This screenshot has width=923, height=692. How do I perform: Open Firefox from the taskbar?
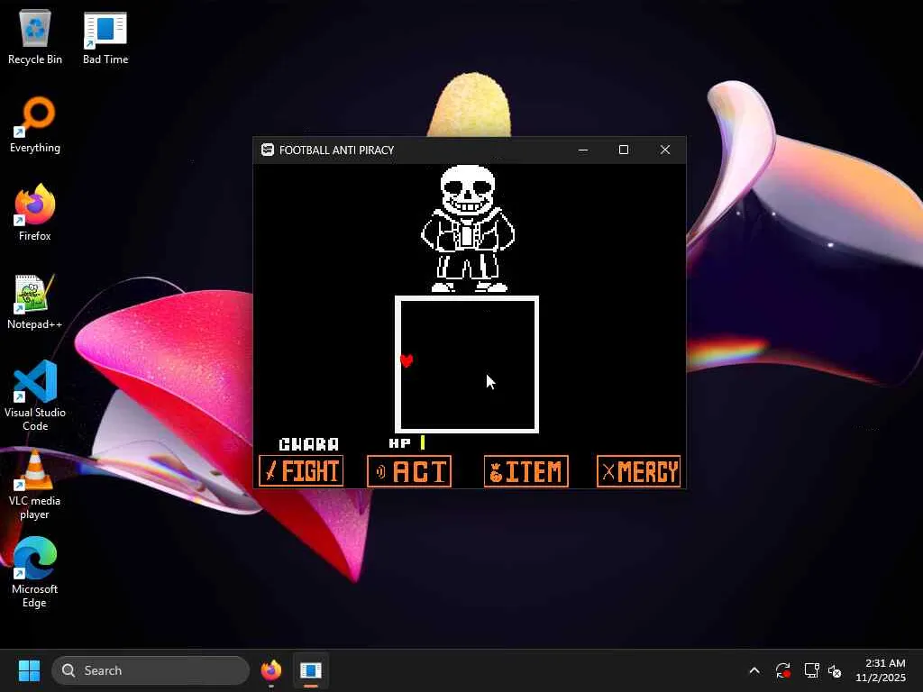pyautogui.click(x=270, y=670)
